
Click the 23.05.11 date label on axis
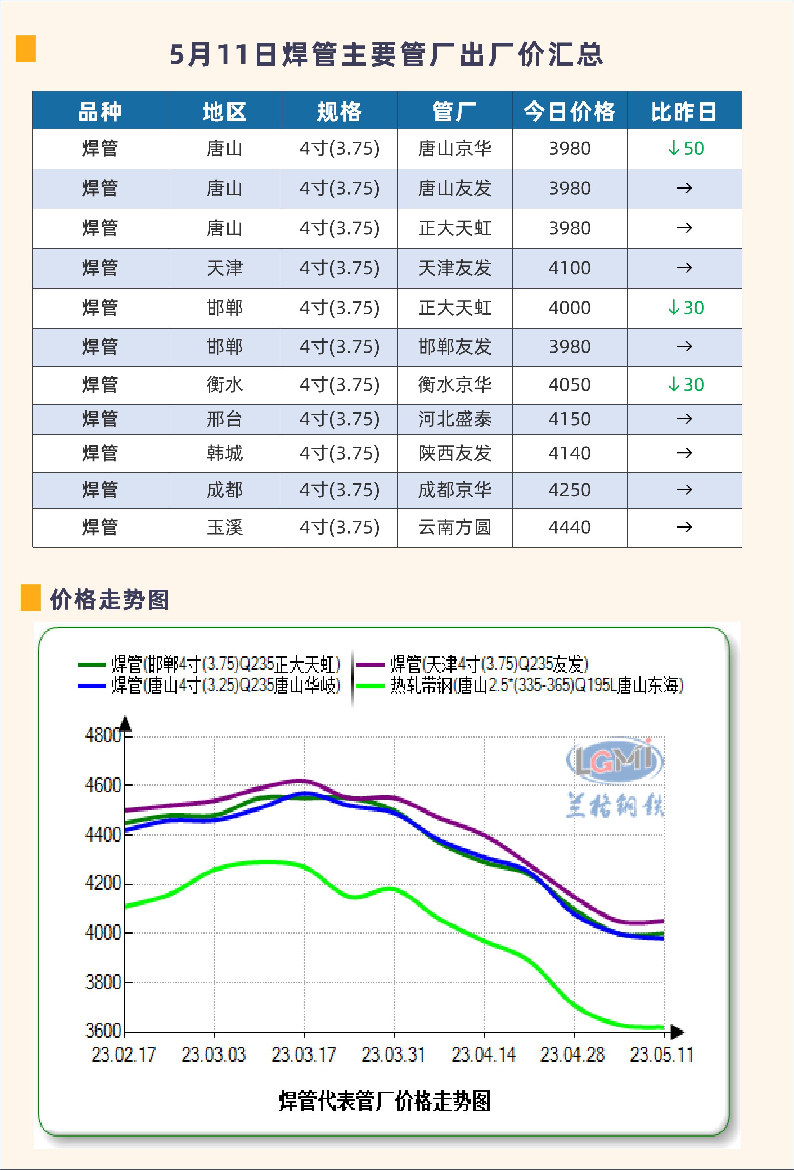662,1054
